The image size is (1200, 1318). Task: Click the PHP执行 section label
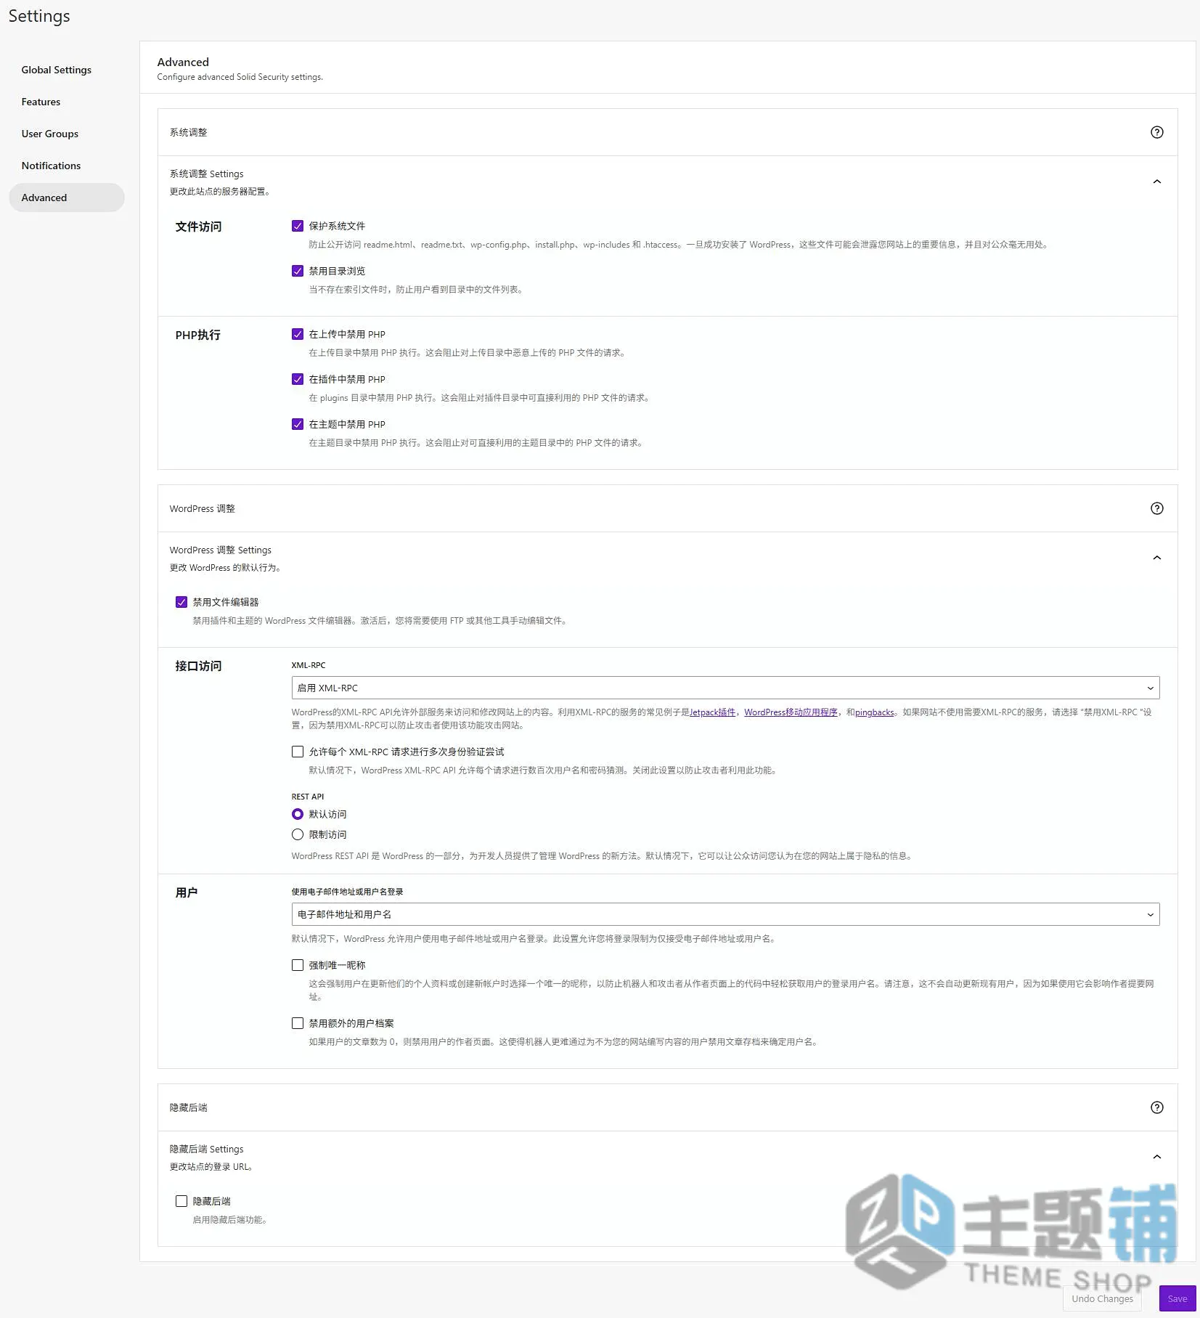[197, 335]
